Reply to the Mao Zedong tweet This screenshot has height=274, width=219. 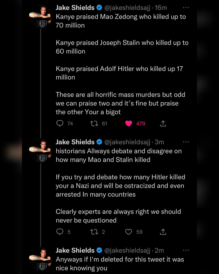coord(60,124)
